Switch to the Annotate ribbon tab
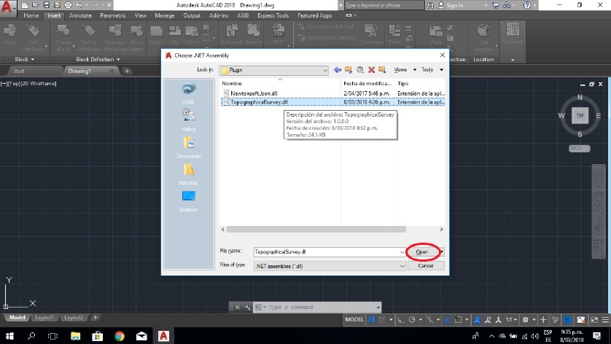 click(x=80, y=15)
